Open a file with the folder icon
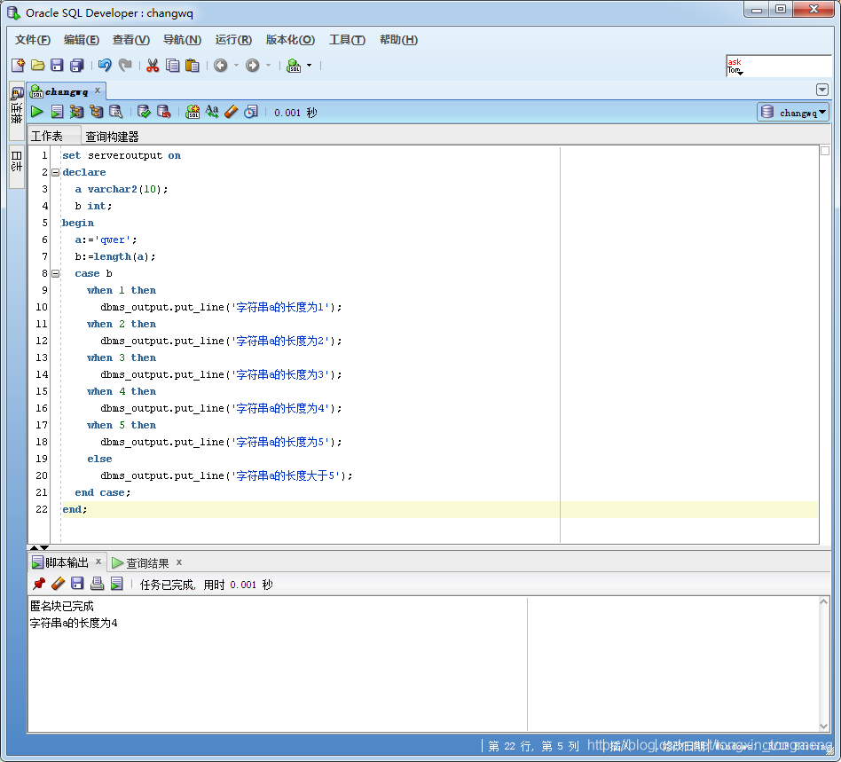The height and width of the screenshot is (762, 841). click(x=37, y=66)
